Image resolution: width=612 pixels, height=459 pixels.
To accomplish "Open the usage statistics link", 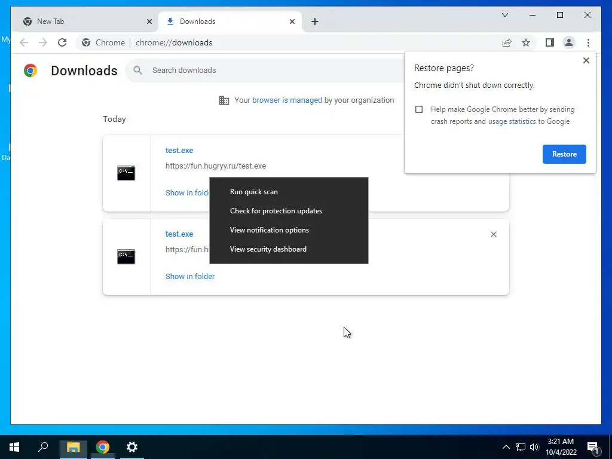I will click(x=512, y=121).
